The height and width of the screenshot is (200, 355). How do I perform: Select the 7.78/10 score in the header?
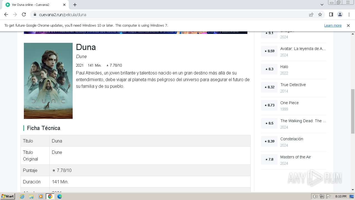114,65
